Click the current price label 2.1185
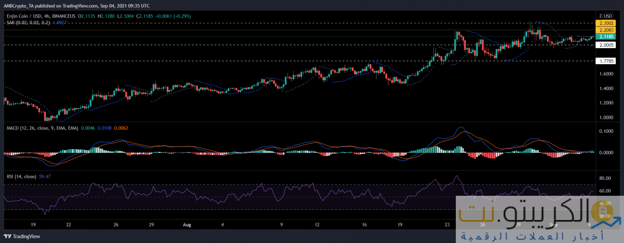624x243 pixels. (606, 37)
